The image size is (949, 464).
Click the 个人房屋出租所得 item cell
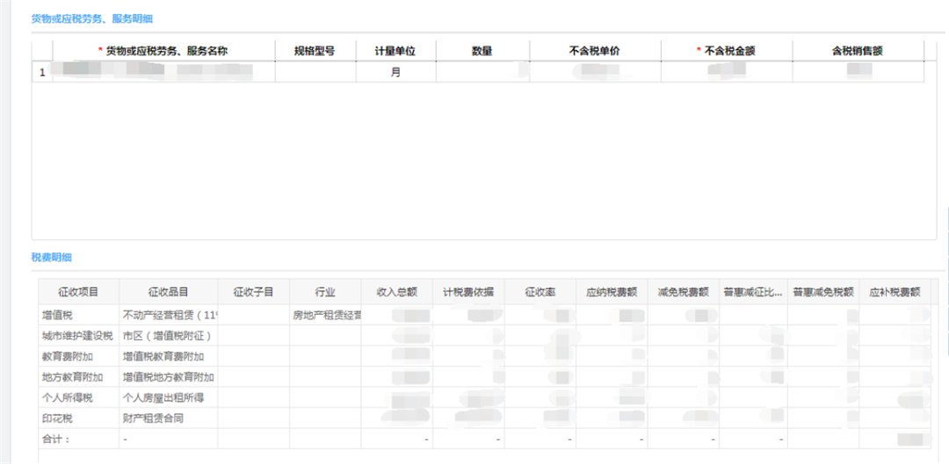[168, 397]
